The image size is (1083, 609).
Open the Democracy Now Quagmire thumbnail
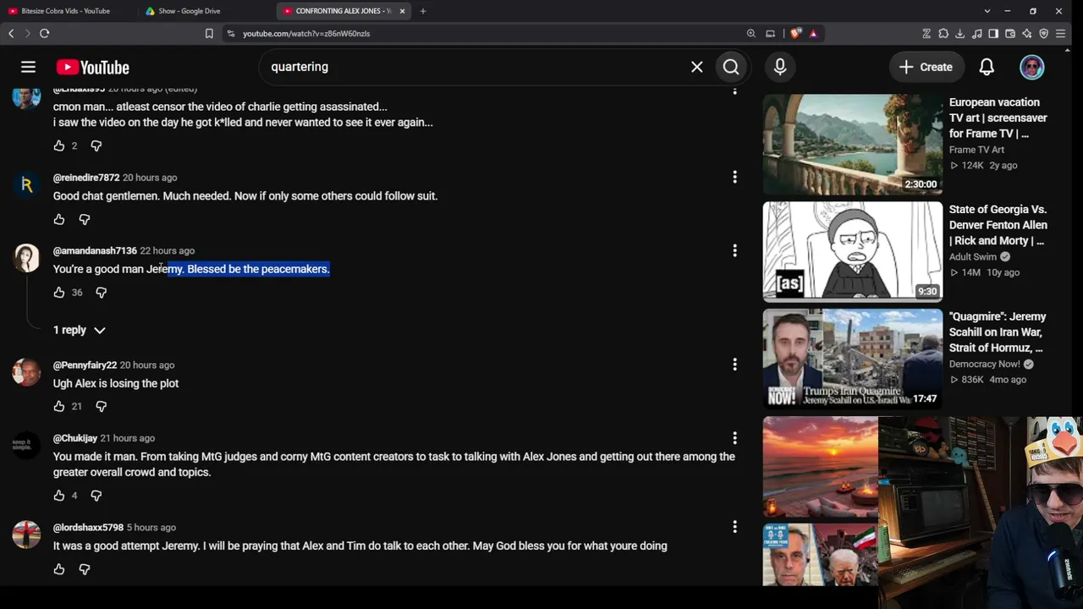pos(853,359)
